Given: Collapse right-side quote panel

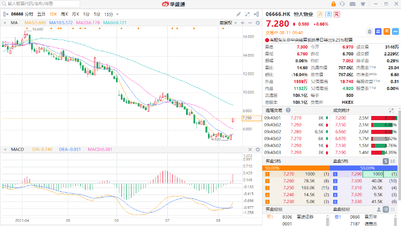Looking at the screenshot, I should tap(256, 14).
